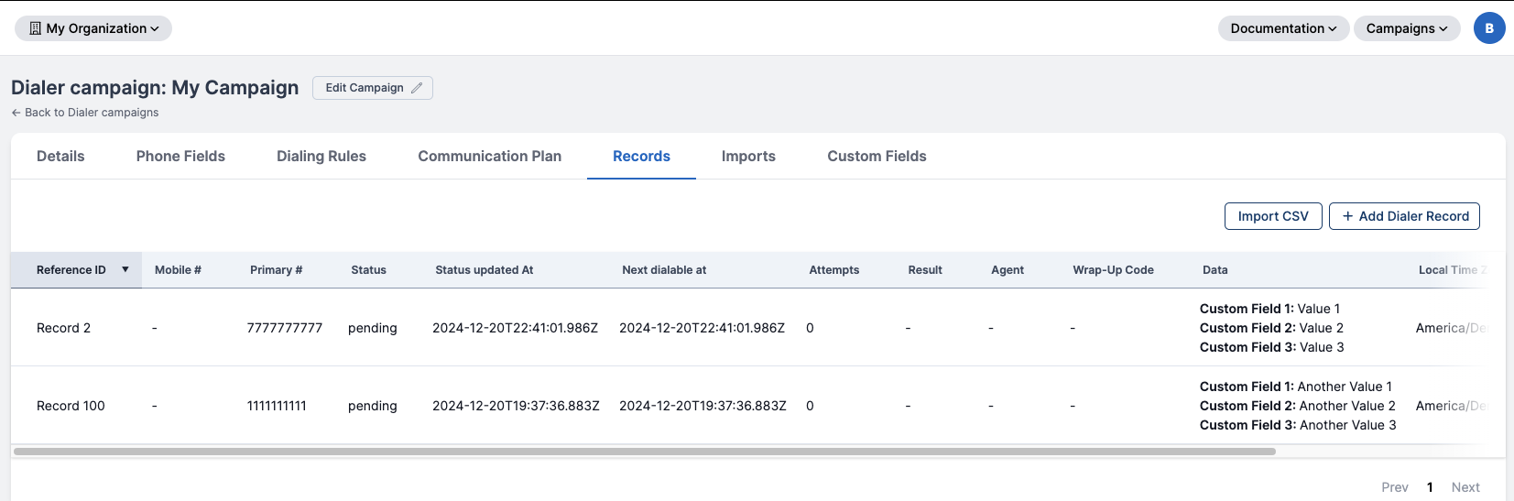Click the Status column header
1514x501 pixels.
click(368, 270)
